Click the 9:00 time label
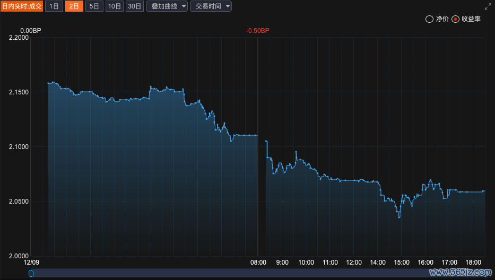 coord(282,262)
